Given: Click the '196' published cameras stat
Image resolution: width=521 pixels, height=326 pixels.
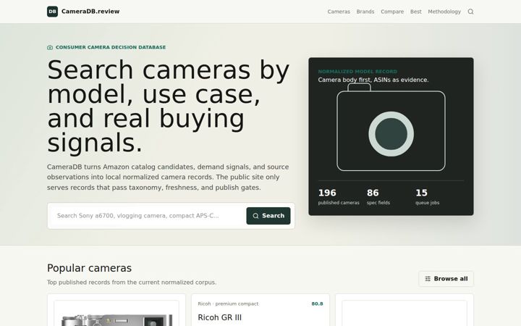Looking at the screenshot, I should (x=339, y=197).
